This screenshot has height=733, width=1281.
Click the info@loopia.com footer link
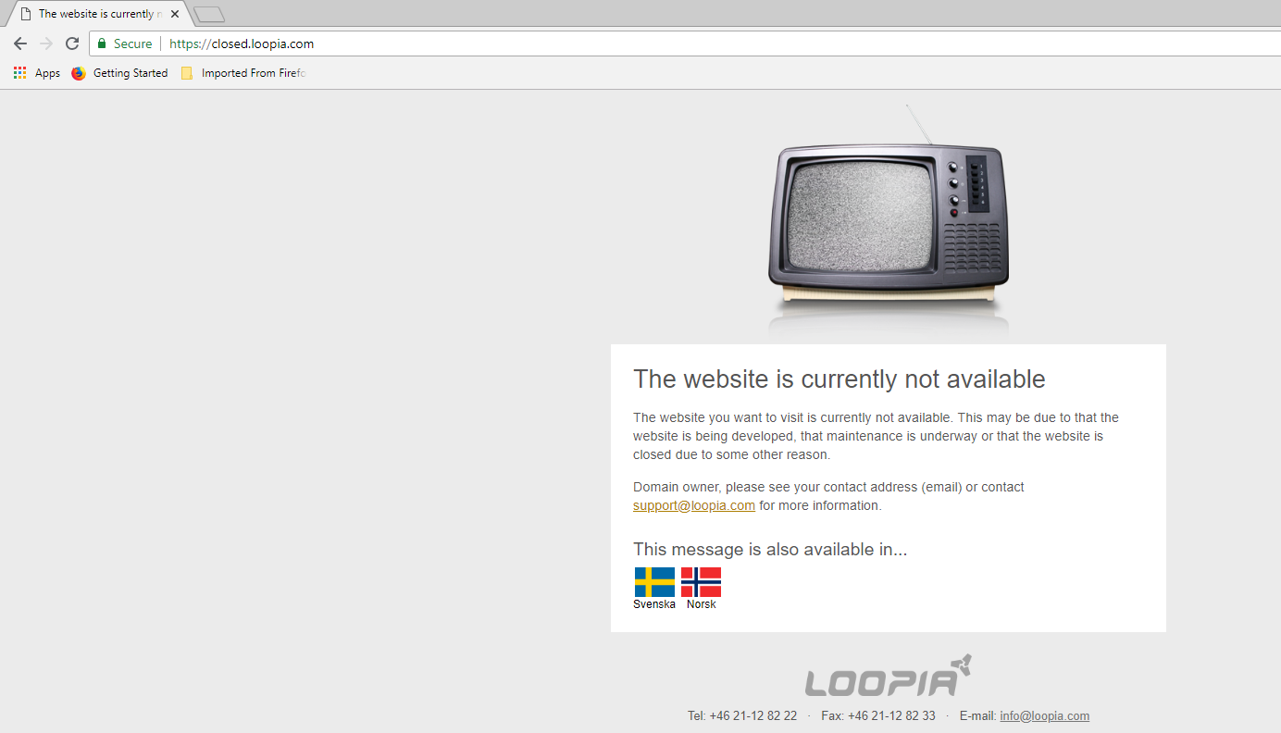click(1044, 715)
